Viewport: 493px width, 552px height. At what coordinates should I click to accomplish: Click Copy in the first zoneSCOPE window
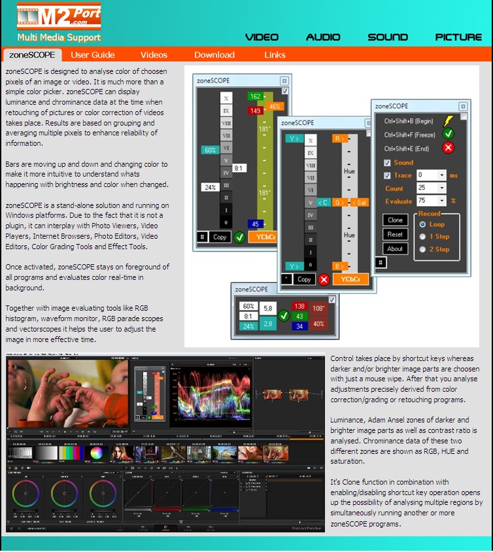(x=220, y=237)
